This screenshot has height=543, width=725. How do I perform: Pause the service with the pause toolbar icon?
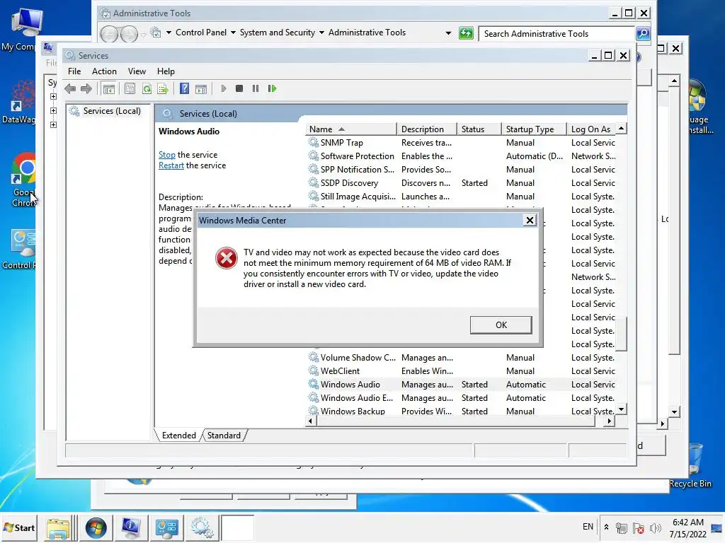tap(255, 88)
